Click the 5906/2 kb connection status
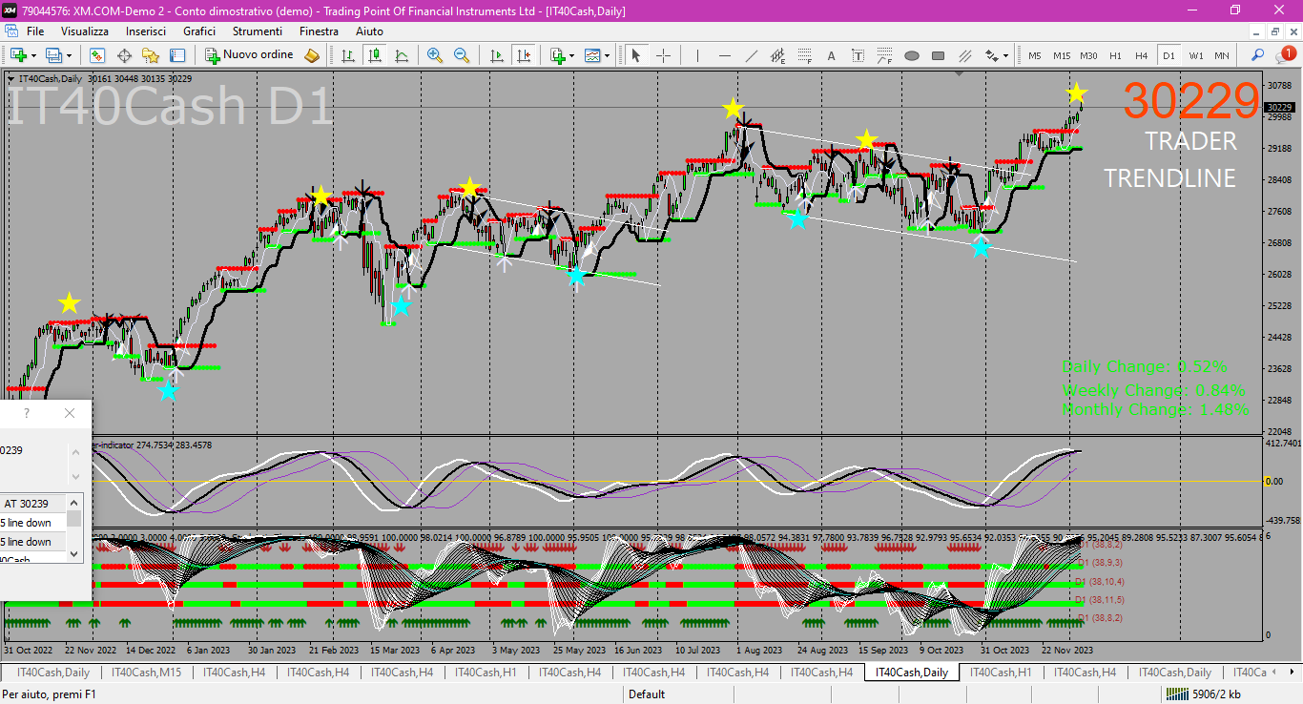The height and width of the screenshot is (704, 1303). 1206,694
